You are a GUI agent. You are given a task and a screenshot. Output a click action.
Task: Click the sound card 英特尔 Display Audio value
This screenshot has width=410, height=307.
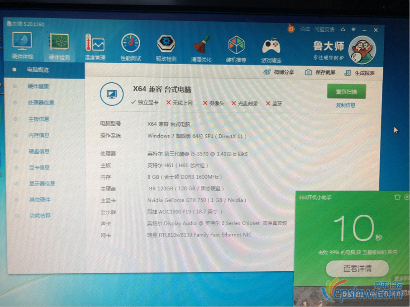[x=217, y=223]
